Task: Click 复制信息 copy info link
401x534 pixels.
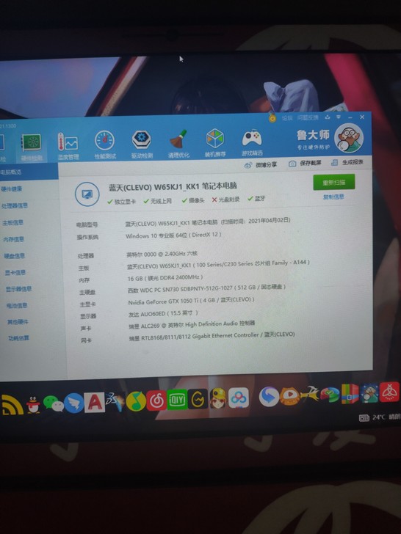Action: coord(333,197)
